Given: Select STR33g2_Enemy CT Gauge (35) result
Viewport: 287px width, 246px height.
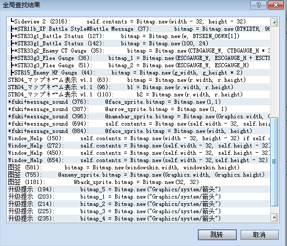Looking at the screenshot, I should coord(139,51).
